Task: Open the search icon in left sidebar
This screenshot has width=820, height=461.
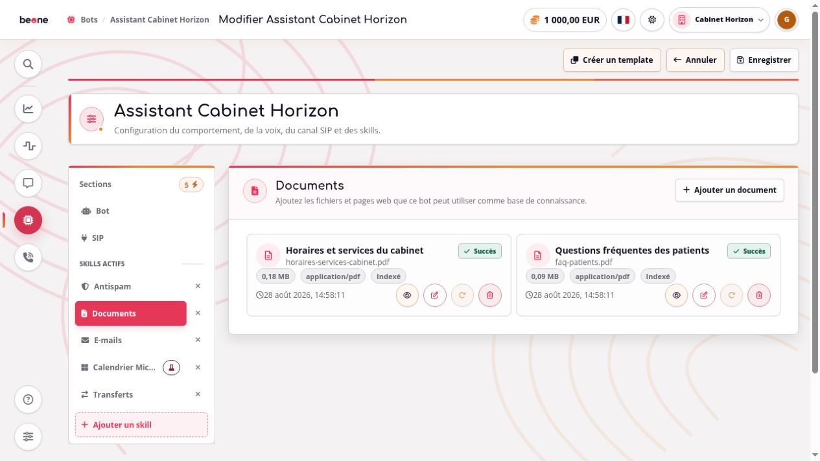Action: coord(28,64)
